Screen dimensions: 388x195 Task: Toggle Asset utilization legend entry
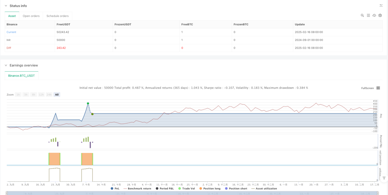coord(264,188)
